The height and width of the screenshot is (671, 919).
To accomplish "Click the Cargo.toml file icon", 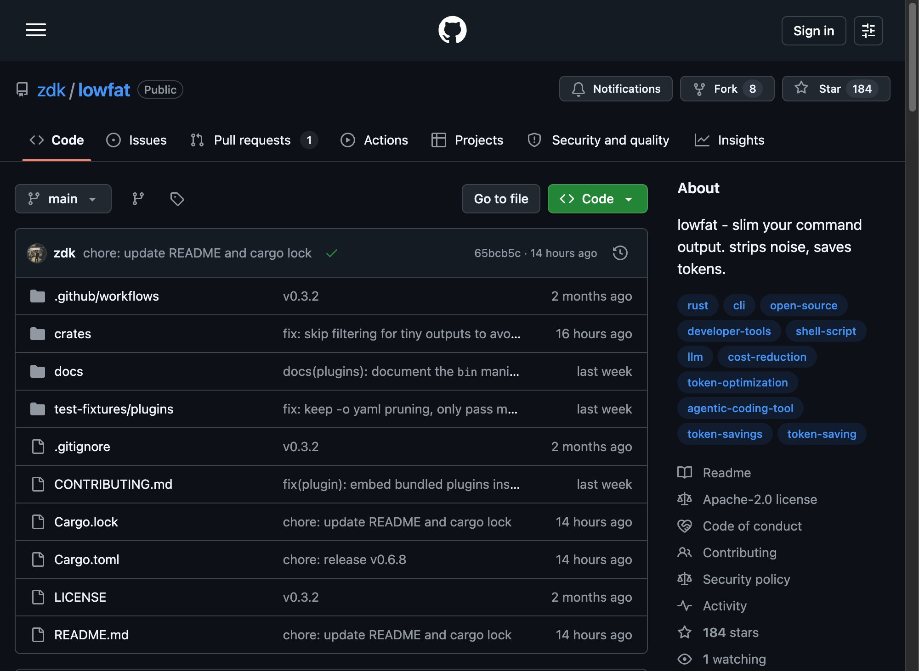I will [38, 559].
